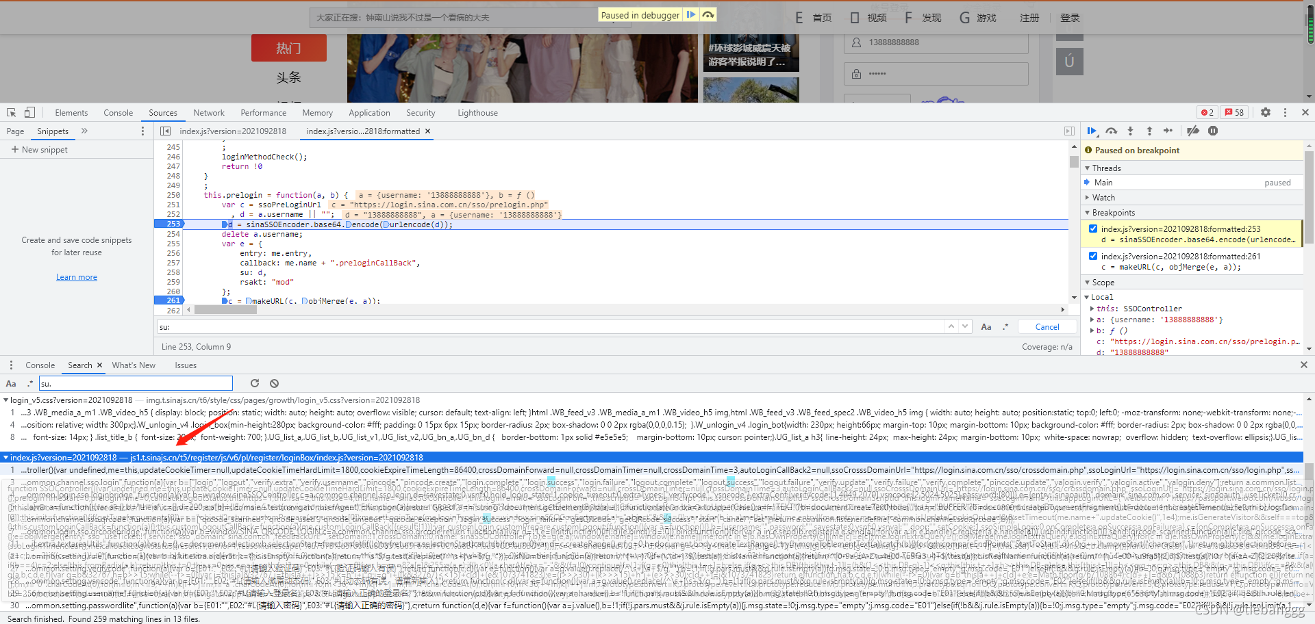Resume script execution in debugger sidebar
The height and width of the screenshot is (624, 1315).
[1092, 131]
